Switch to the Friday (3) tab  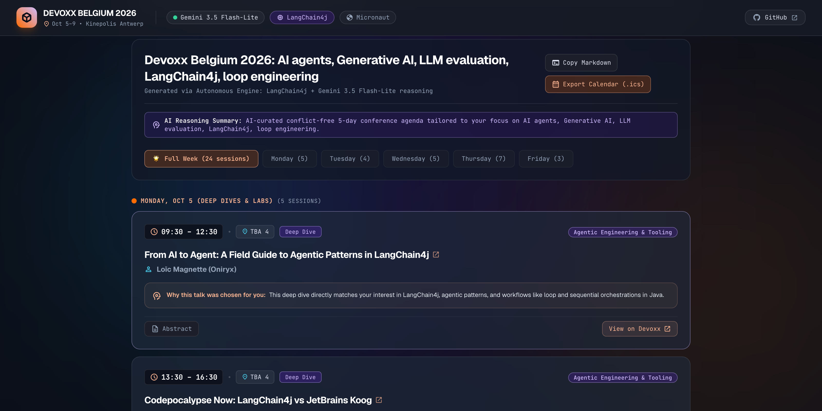point(546,158)
